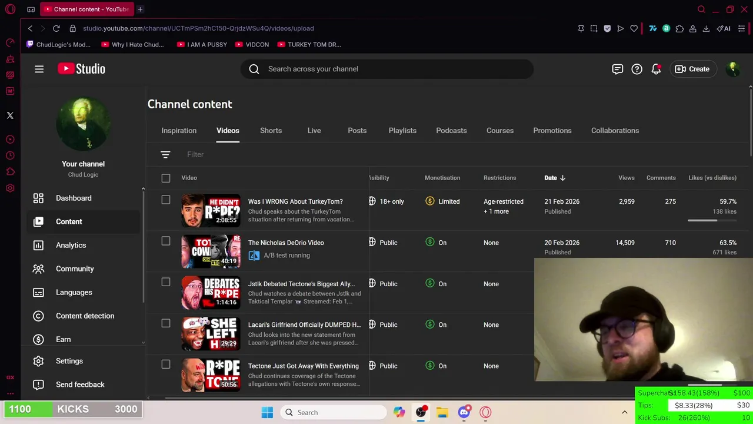The height and width of the screenshot is (424, 753).
Task: Open the Opera AI assistant icon
Action: point(724,28)
